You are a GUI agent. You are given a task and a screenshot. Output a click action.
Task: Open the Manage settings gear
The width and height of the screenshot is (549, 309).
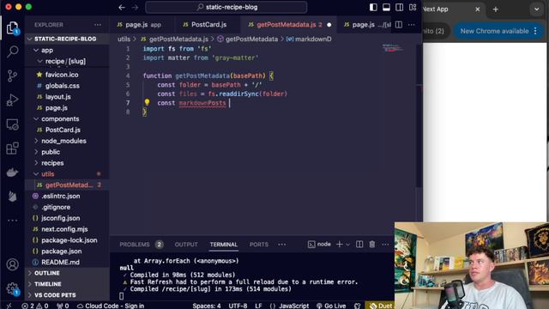click(x=13, y=289)
